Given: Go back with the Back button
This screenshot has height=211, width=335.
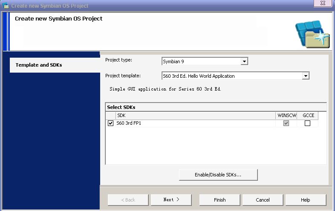Looking at the screenshot, I should pos(128,200).
